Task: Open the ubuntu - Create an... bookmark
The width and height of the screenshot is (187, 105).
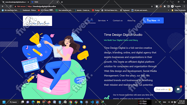Action: pyautogui.click(x=82, y=10)
